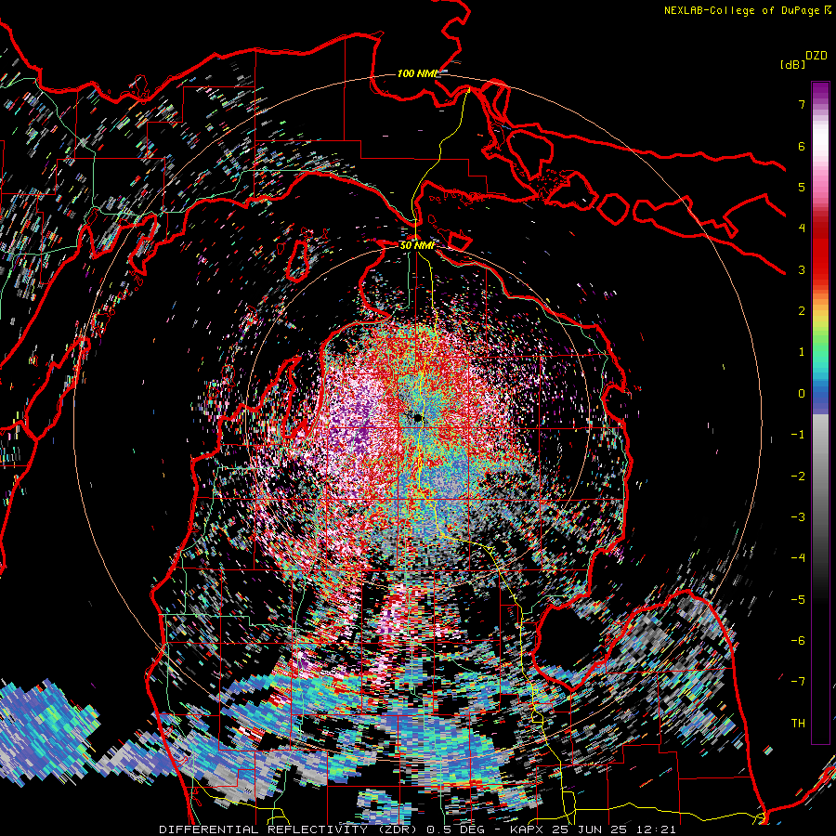Click the TH threshold label on legend
This screenshot has width=836, height=836.
[798, 724]
